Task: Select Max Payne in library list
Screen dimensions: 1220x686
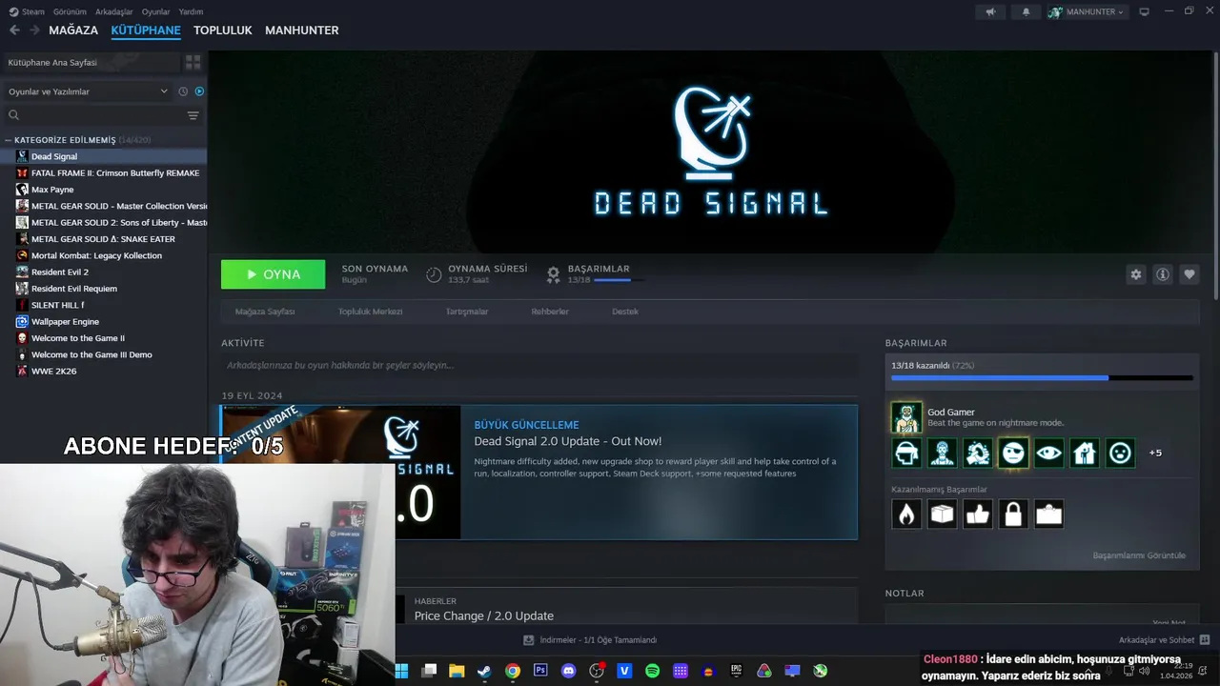Action: click(x=52, y=190)
